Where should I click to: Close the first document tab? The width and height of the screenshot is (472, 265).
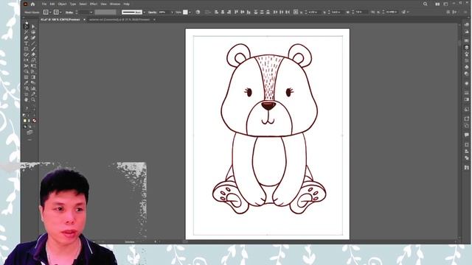click(84, 20)
